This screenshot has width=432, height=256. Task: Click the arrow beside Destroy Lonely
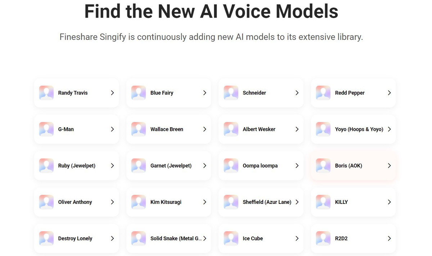click(x=112, y=238)
